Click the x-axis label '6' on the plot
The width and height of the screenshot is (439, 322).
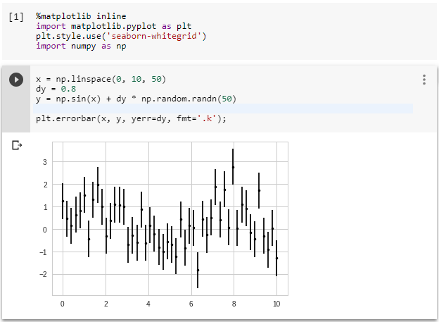[x=191, y=304]
